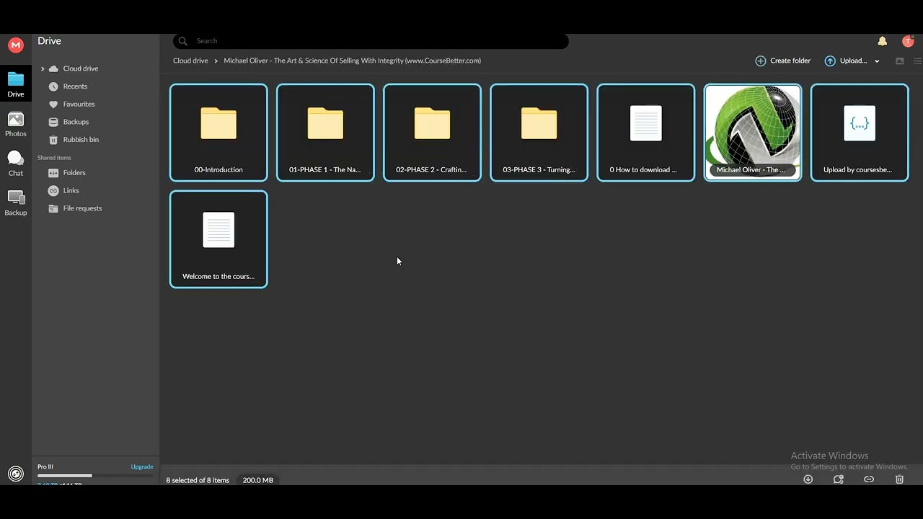Go to Cloud drive via breadcrumb
The image size is (923, 519).
point(190,61)
